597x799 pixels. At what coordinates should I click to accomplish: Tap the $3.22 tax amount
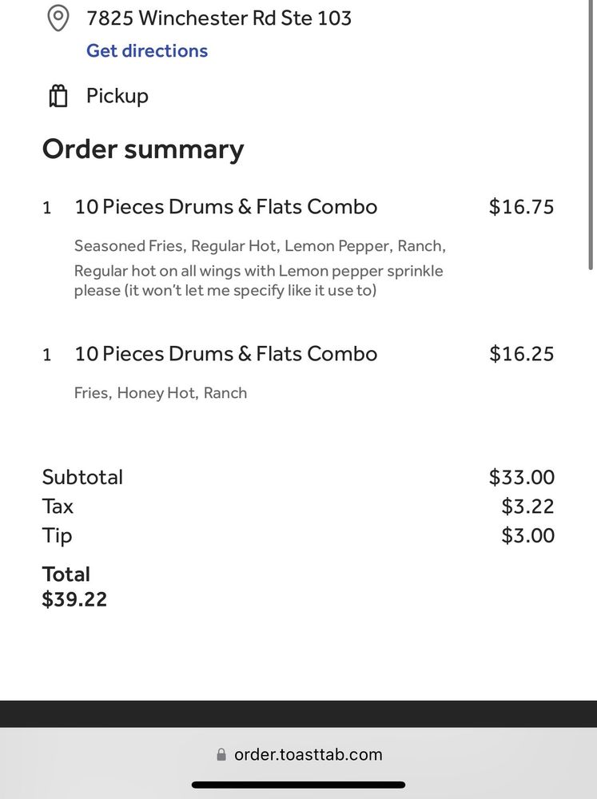(x=527, y=507)
